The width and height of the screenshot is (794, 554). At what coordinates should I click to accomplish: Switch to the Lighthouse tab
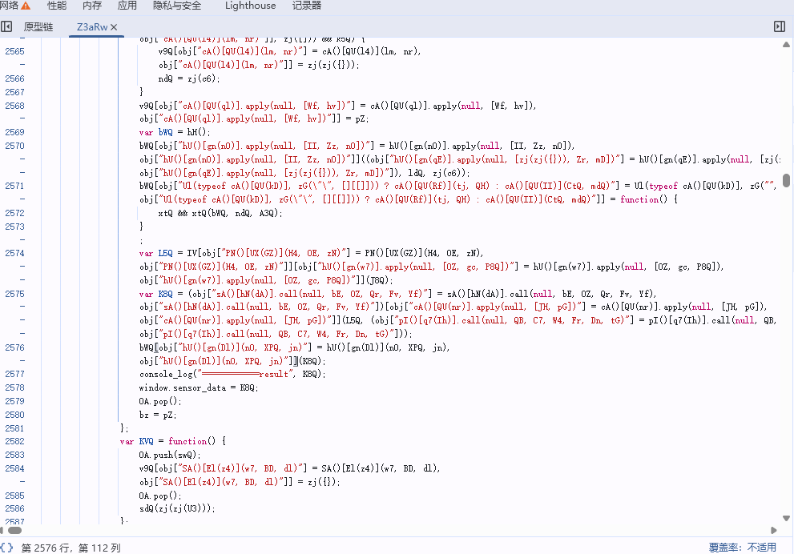(250, 6)
